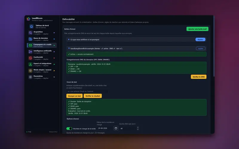Expand the Acquisition sidebar arrow
The width and height of the screenshot is (239, 149).
coord(54,33)
